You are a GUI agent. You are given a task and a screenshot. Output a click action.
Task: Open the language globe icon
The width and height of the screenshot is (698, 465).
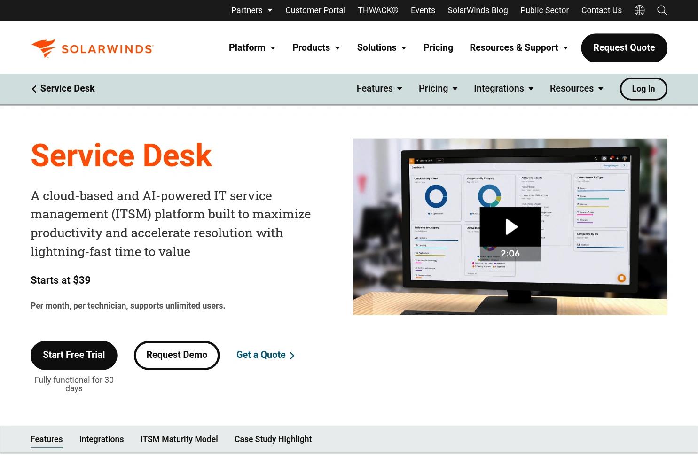coord(639,10)
